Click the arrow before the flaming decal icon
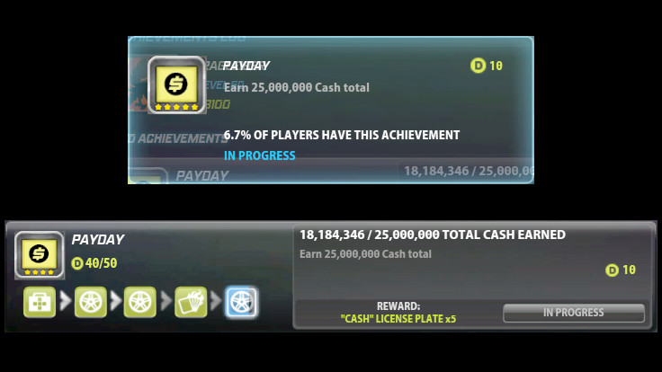662x372 pixels. pos(165,302)
